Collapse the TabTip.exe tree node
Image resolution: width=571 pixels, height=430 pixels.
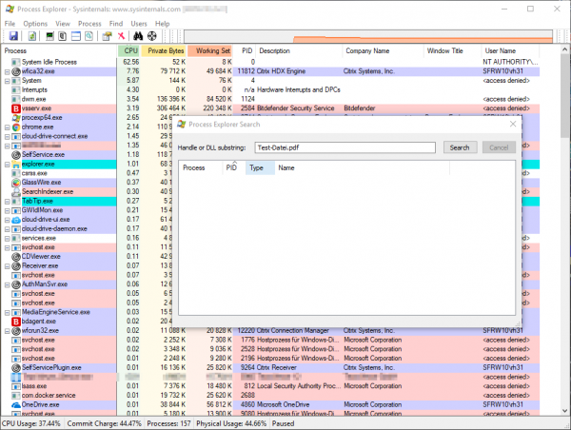[7, 202]
